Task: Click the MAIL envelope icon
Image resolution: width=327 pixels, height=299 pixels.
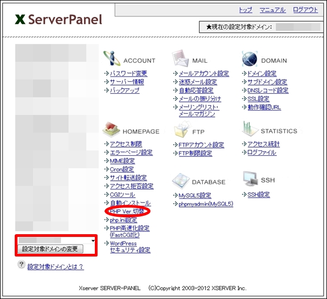Action: [x=180, y=58]
